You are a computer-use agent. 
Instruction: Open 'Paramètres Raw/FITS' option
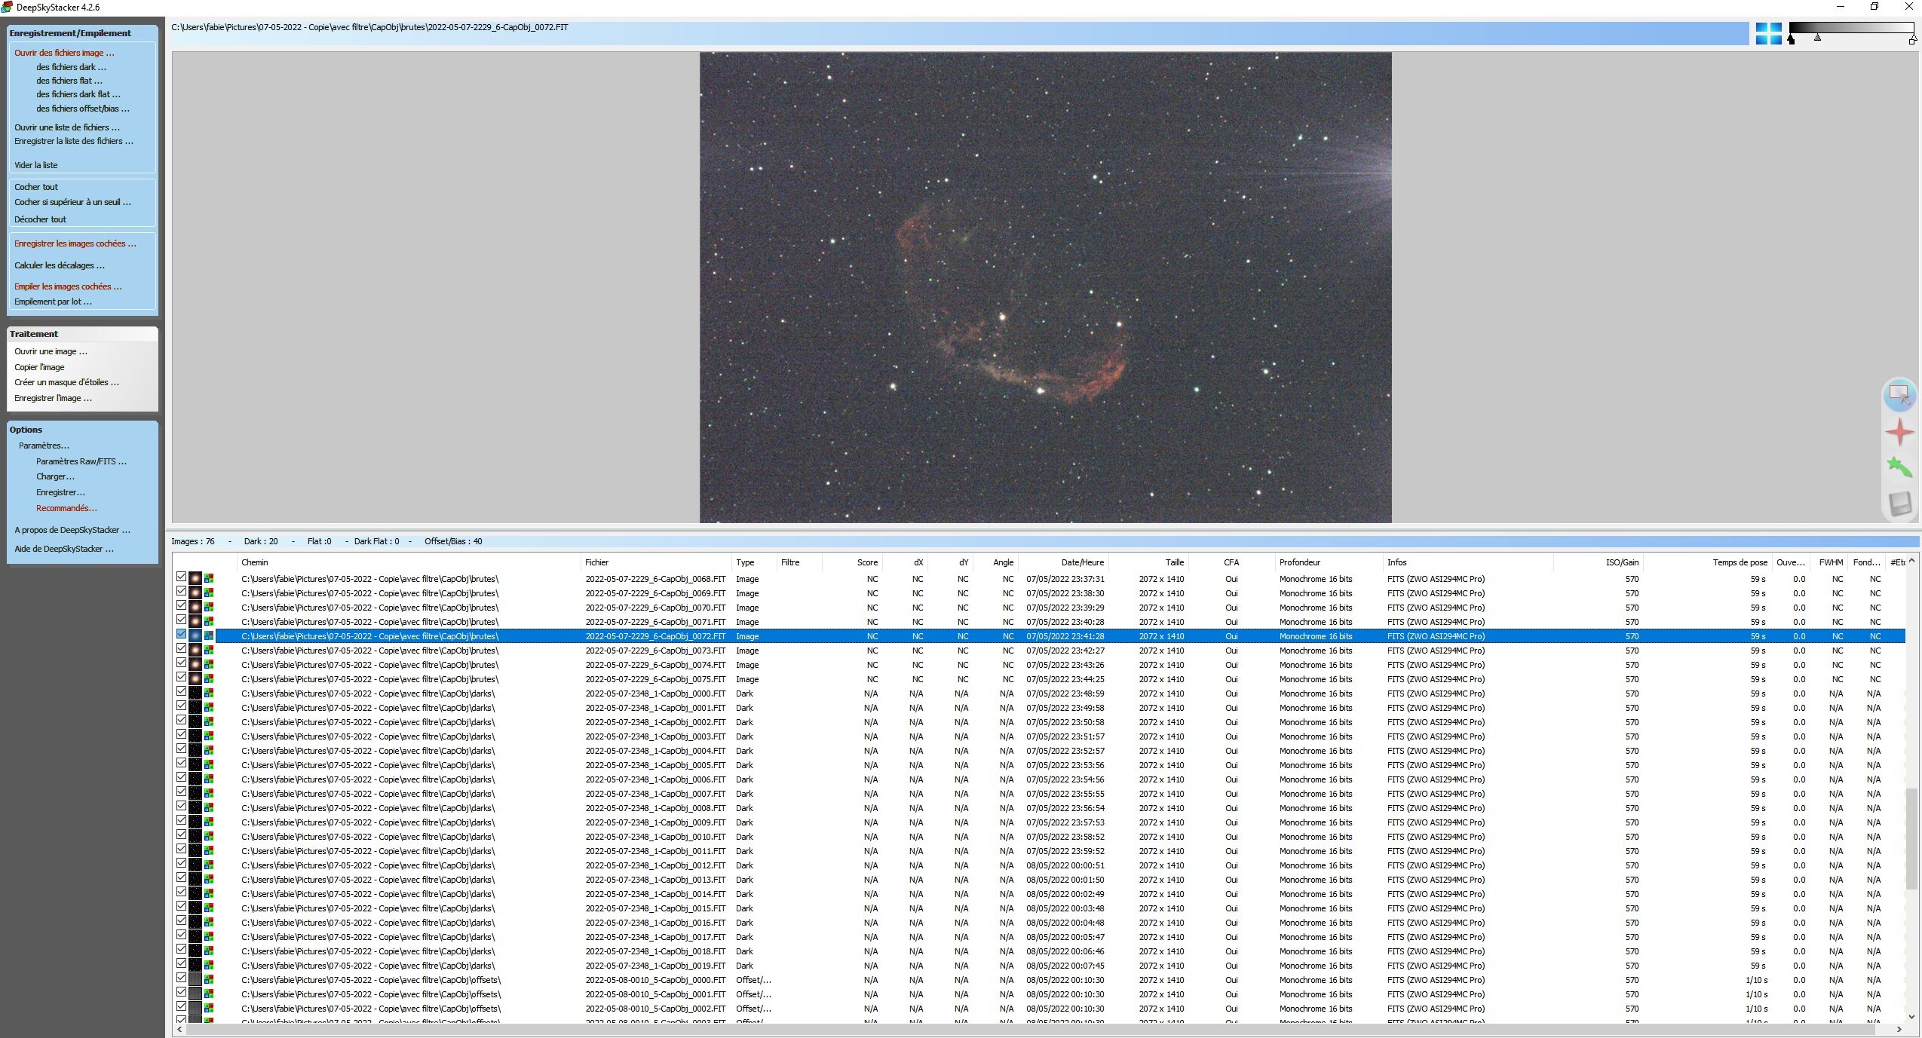point(81,461)
